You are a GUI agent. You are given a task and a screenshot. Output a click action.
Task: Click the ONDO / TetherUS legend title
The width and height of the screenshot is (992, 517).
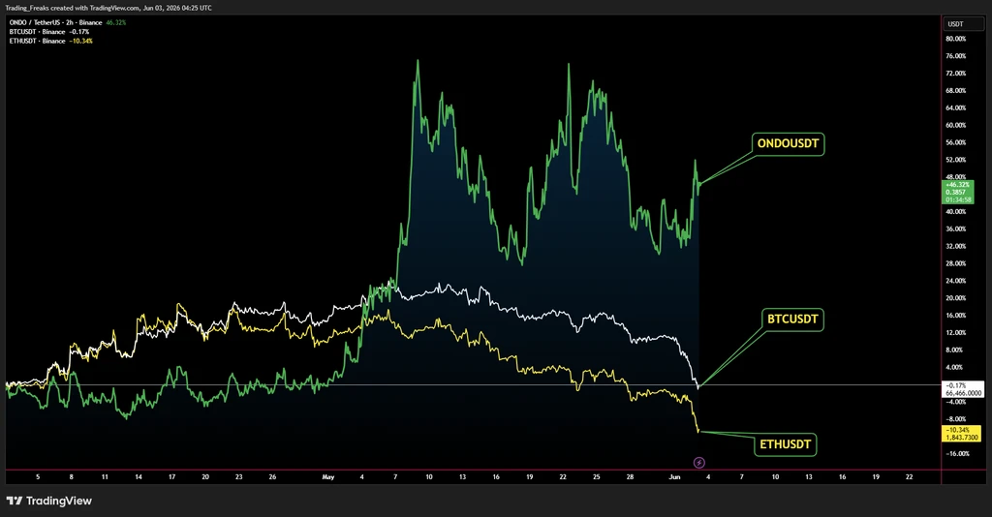[x=55, y=23]
